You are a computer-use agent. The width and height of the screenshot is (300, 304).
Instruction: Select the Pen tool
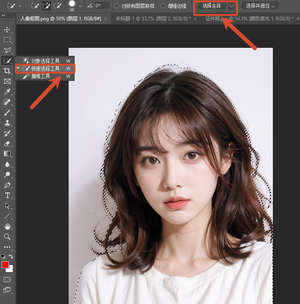click(7, 185)
